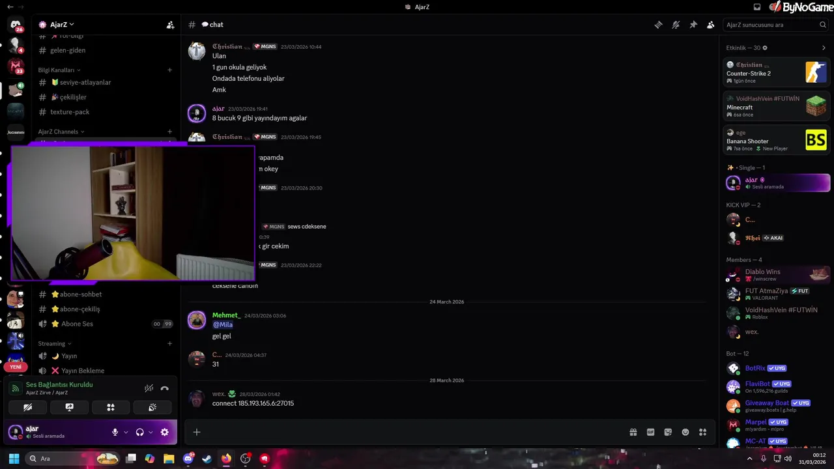Click the @Mila mention
The image size is (834, 469).
click(223, 324)
